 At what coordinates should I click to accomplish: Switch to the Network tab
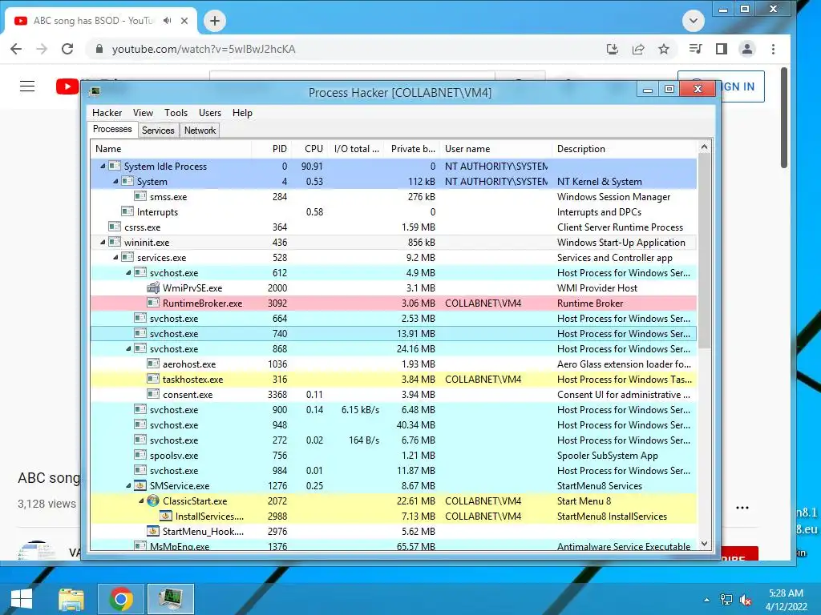point(200,131)
